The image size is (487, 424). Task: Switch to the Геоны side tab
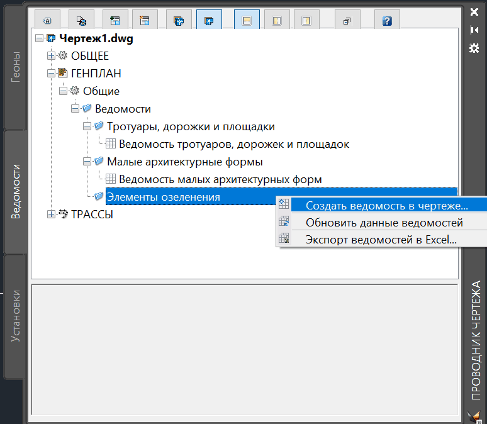point(15,67)
